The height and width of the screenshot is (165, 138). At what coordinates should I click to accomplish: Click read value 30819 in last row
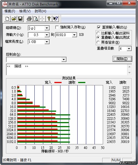(x=125, y=142)
